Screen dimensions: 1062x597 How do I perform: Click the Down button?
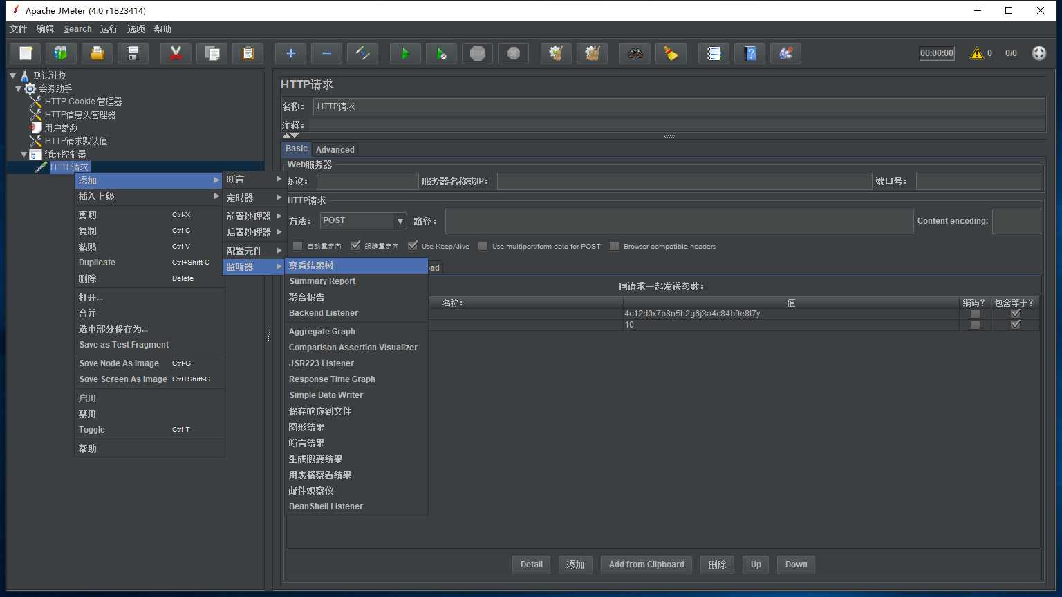(x=796, y=565)
